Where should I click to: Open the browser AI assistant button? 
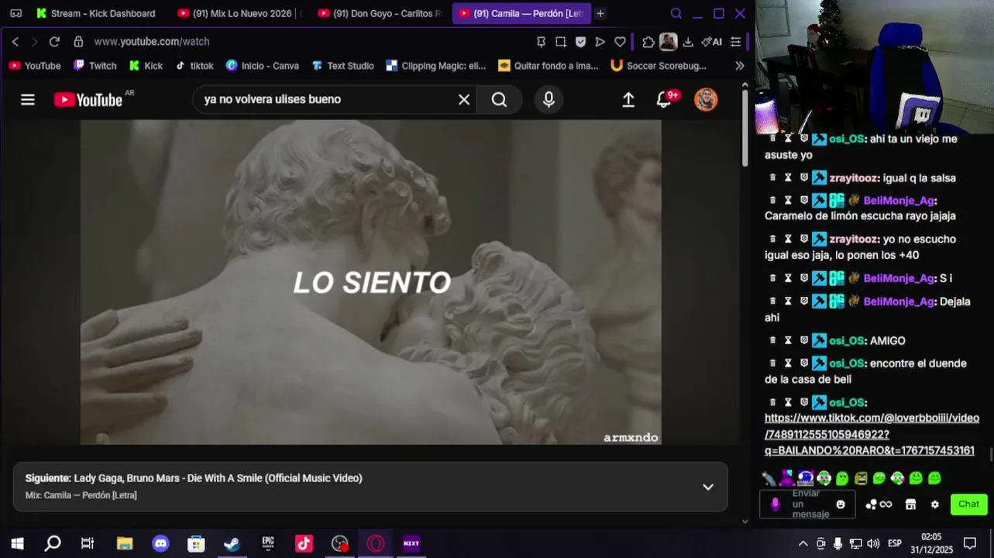[711, 42]
